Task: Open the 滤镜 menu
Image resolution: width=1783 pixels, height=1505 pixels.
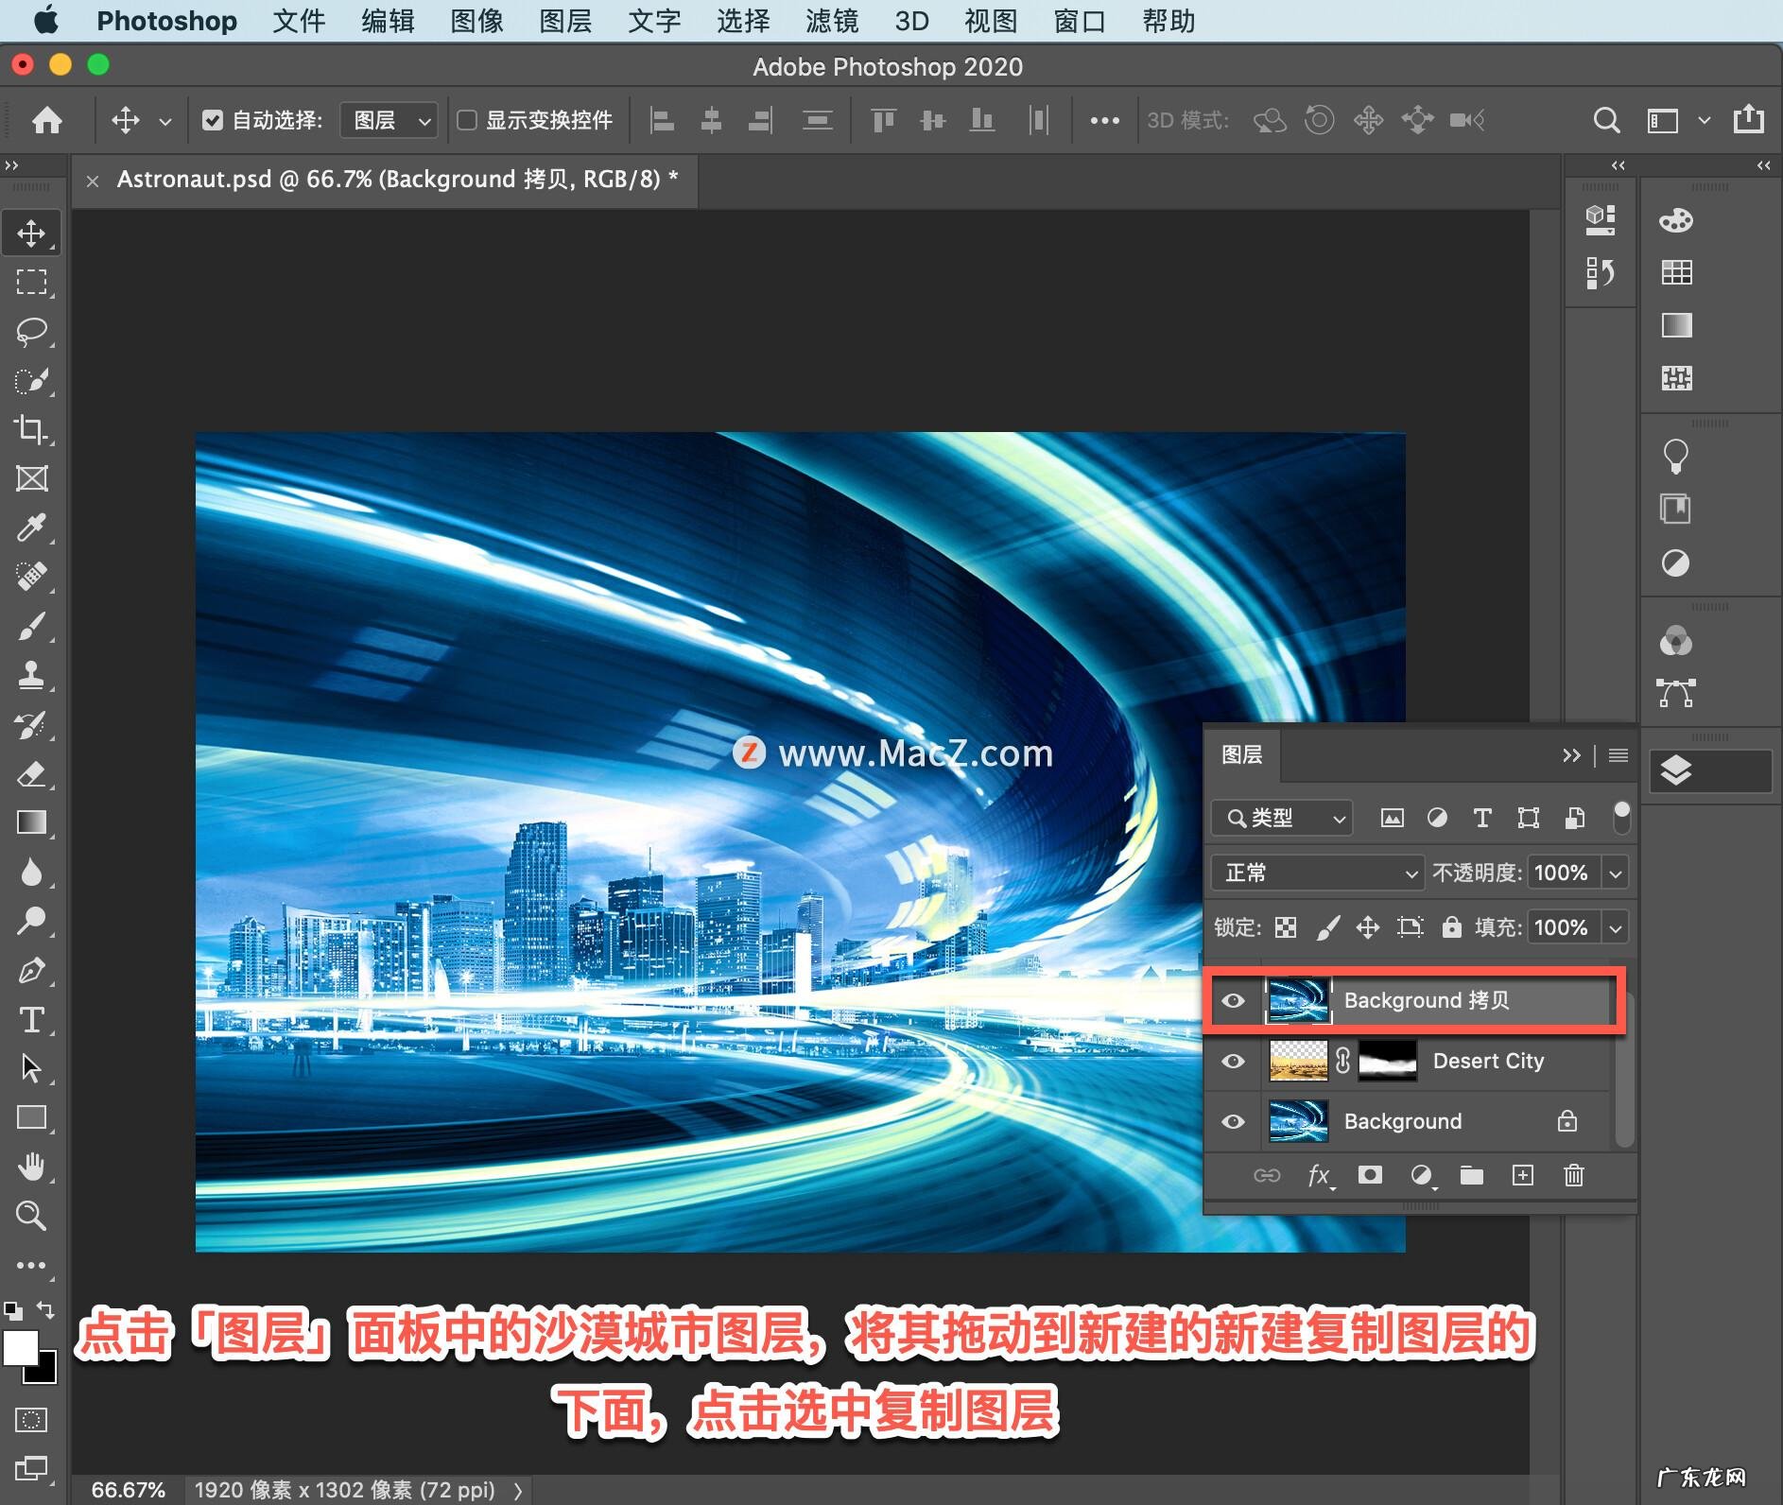Action: pyautogui.click(x=831, y=21)
